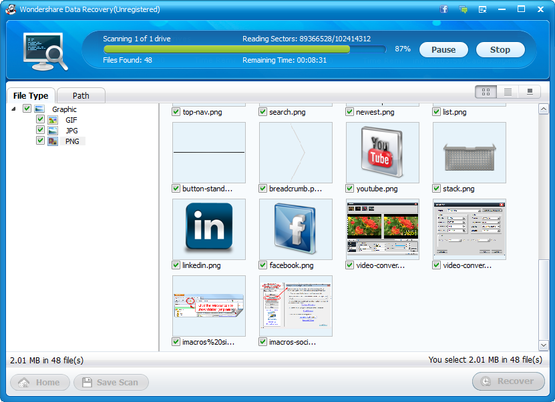The image size is (555, 402).
Task: Collapse the Graphic tree node
Action: [15, 109]
